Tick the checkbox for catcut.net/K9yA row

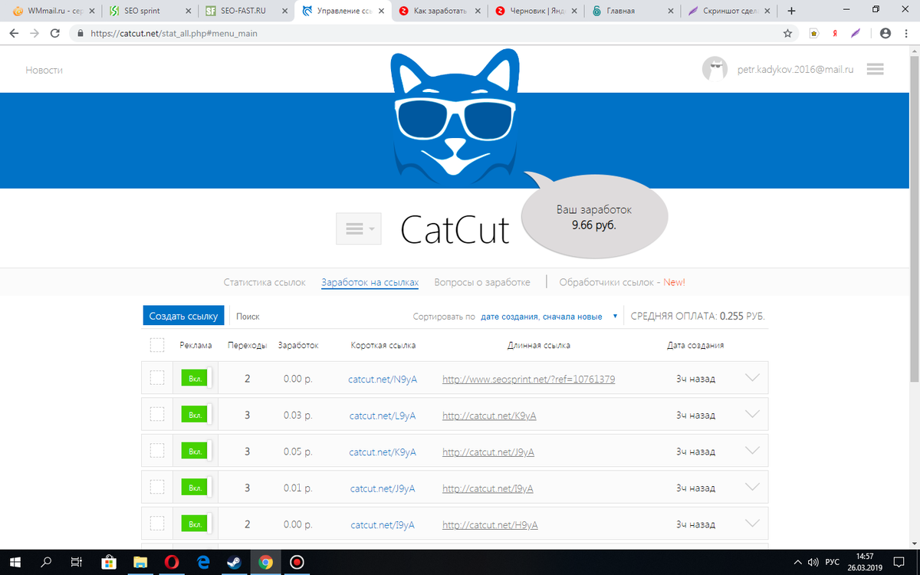(157, 452)
